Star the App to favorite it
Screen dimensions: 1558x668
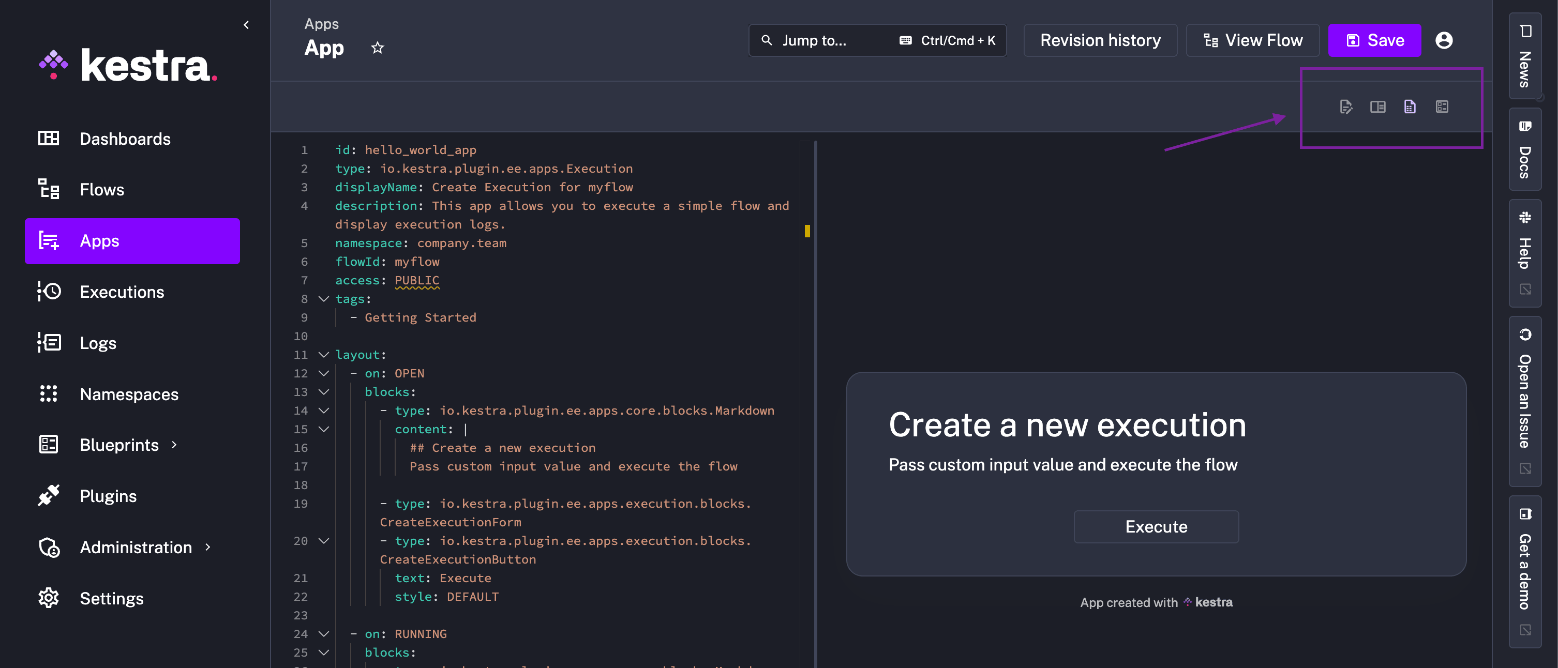tap(378, 47)
